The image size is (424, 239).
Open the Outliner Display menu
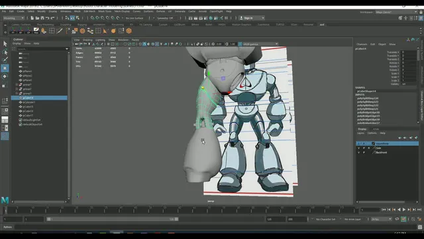pyautogui.click(x=17, y=43)
